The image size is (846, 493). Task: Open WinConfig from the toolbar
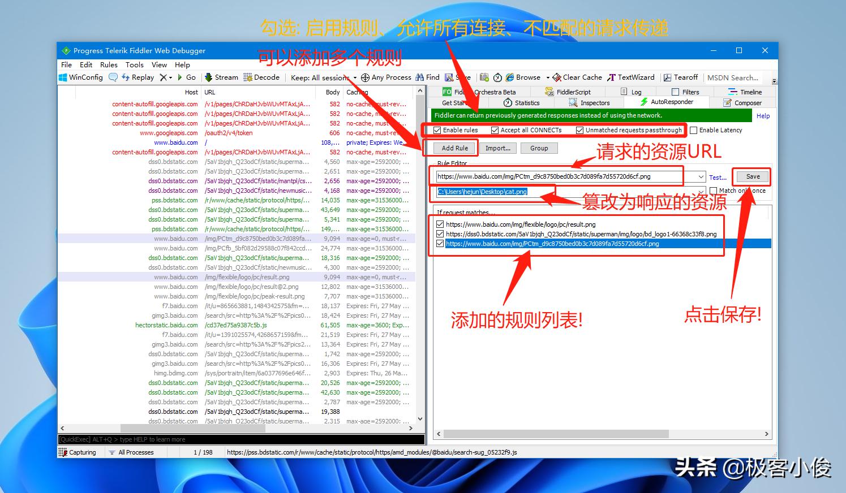click(81, 77)
